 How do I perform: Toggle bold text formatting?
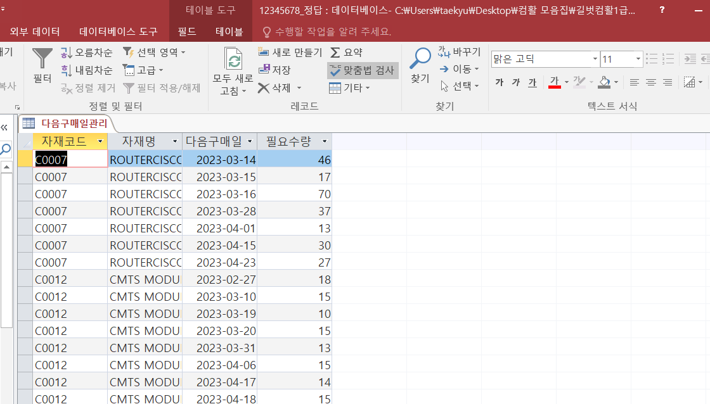click(500, 82)
